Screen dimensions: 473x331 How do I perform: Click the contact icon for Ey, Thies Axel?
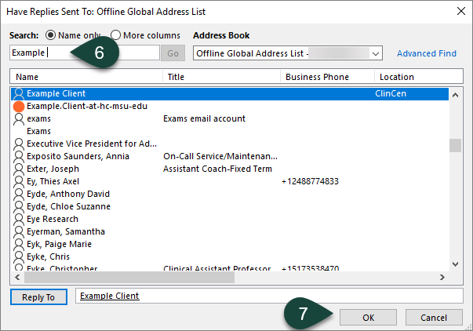pyautogui.click(x=19, y=181)
